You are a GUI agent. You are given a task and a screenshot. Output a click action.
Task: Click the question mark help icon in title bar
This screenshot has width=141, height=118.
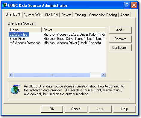127,5
